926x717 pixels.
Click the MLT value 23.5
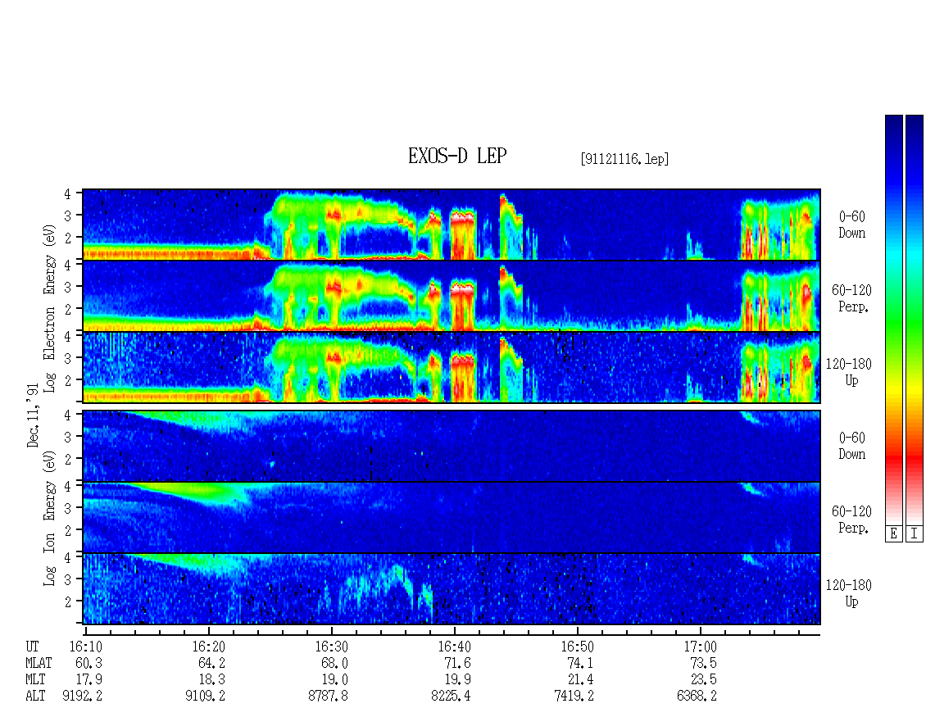click(x=703, y=680)
